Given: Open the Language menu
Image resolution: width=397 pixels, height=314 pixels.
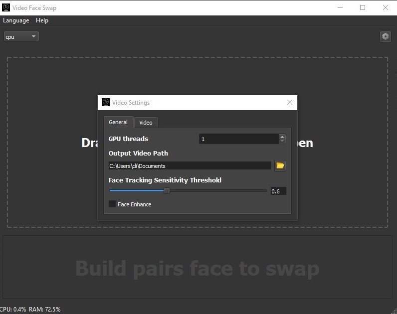Looking at the screenshot, I should 16,20.
